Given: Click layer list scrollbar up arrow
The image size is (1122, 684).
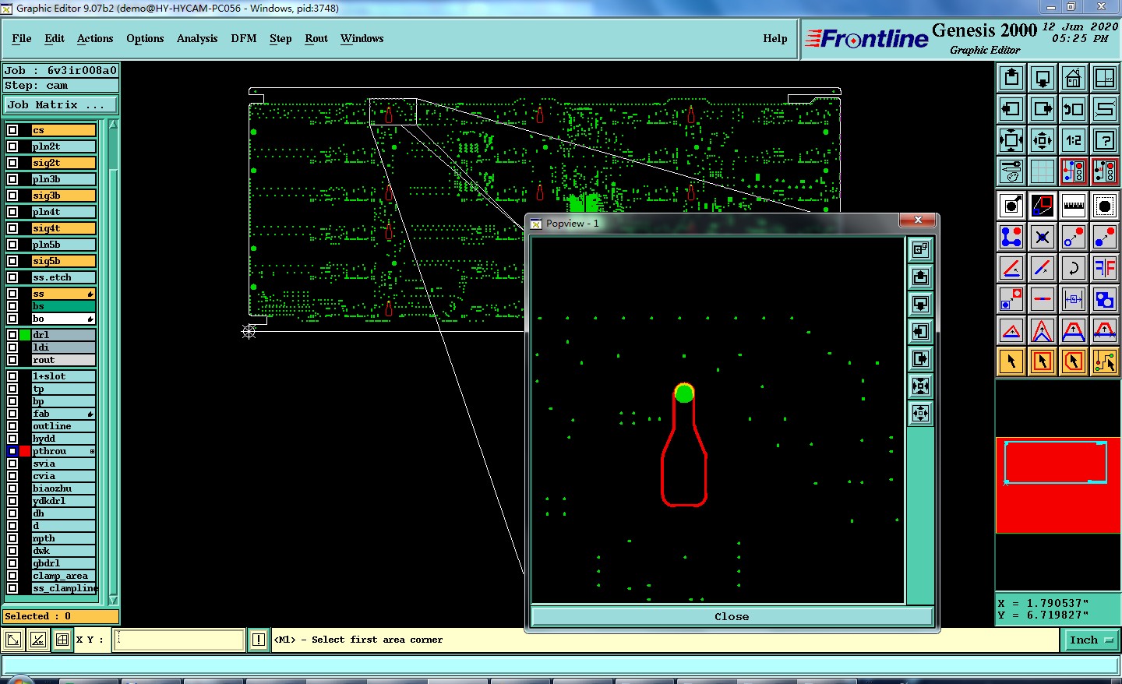Looking at the screenshot, I should point(113,125).
